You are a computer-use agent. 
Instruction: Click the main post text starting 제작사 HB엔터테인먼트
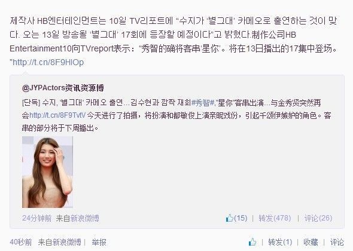174,41
